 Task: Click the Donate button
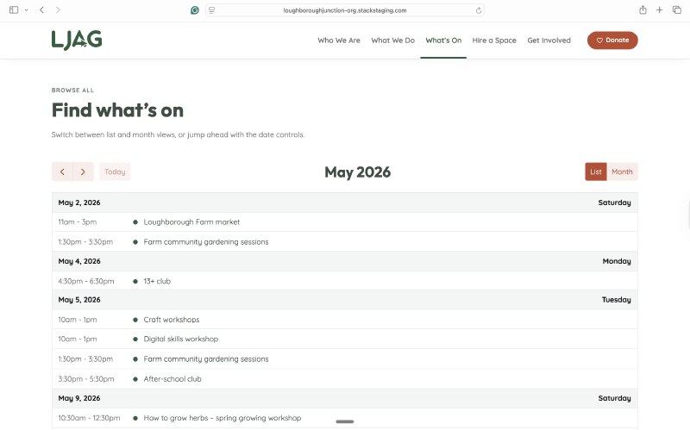[x=612, y=40]
